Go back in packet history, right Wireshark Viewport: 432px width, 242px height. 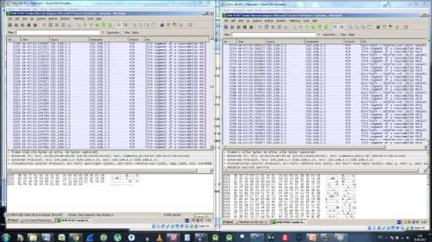301,27
